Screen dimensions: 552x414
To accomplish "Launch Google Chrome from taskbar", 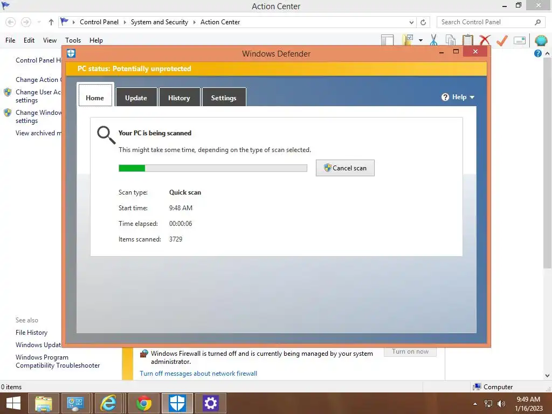I will (144, 403).
